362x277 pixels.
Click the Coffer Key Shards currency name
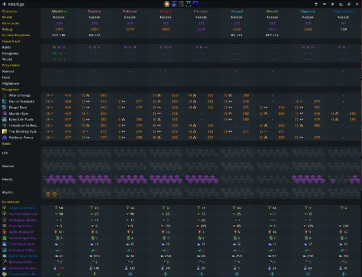23,256
